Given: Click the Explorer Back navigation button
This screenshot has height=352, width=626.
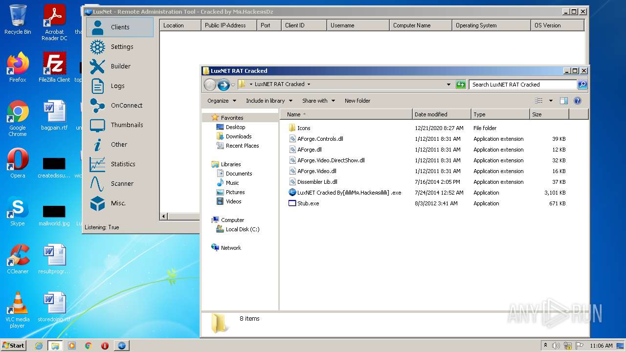Looking at the screenshot, I should point(210,85).
